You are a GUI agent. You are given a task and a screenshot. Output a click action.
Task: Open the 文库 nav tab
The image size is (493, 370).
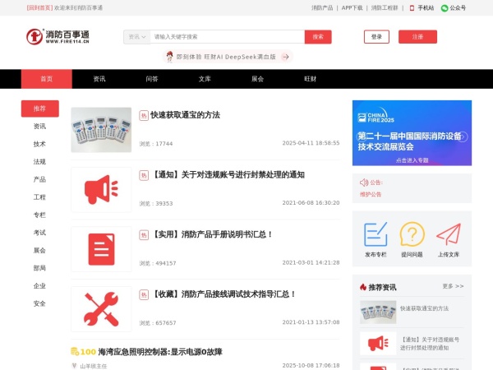click(205, 79)
